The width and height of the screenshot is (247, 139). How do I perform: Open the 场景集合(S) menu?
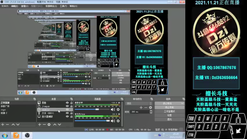tap(51, 6)
